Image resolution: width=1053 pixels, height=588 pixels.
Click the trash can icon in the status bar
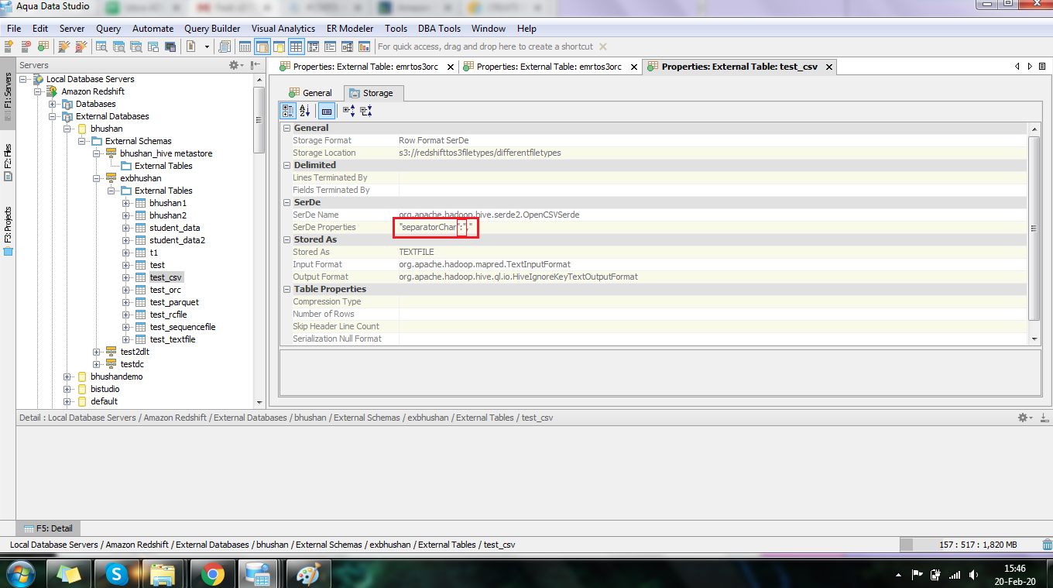(x=1047, y=545)
